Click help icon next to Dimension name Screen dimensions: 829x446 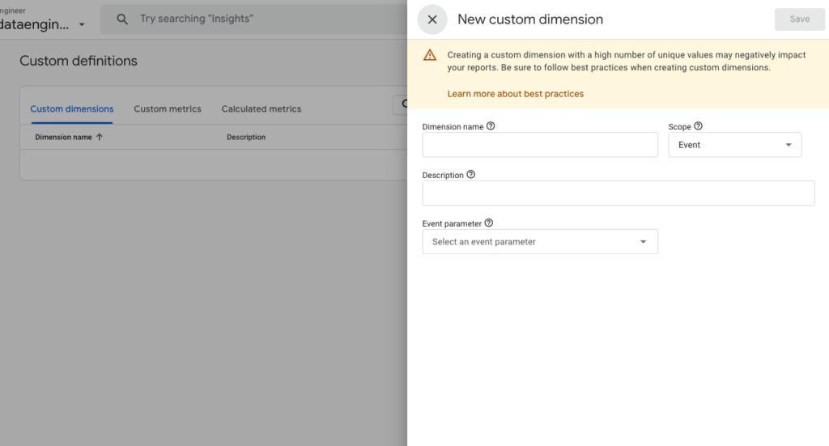[491, 126]
